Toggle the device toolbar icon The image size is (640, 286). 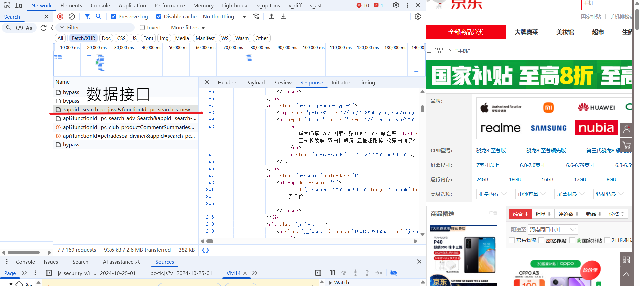click(19, 5)
